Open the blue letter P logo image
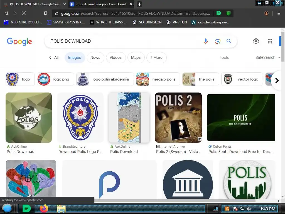285x214 pixels. [x=109, y=180]
